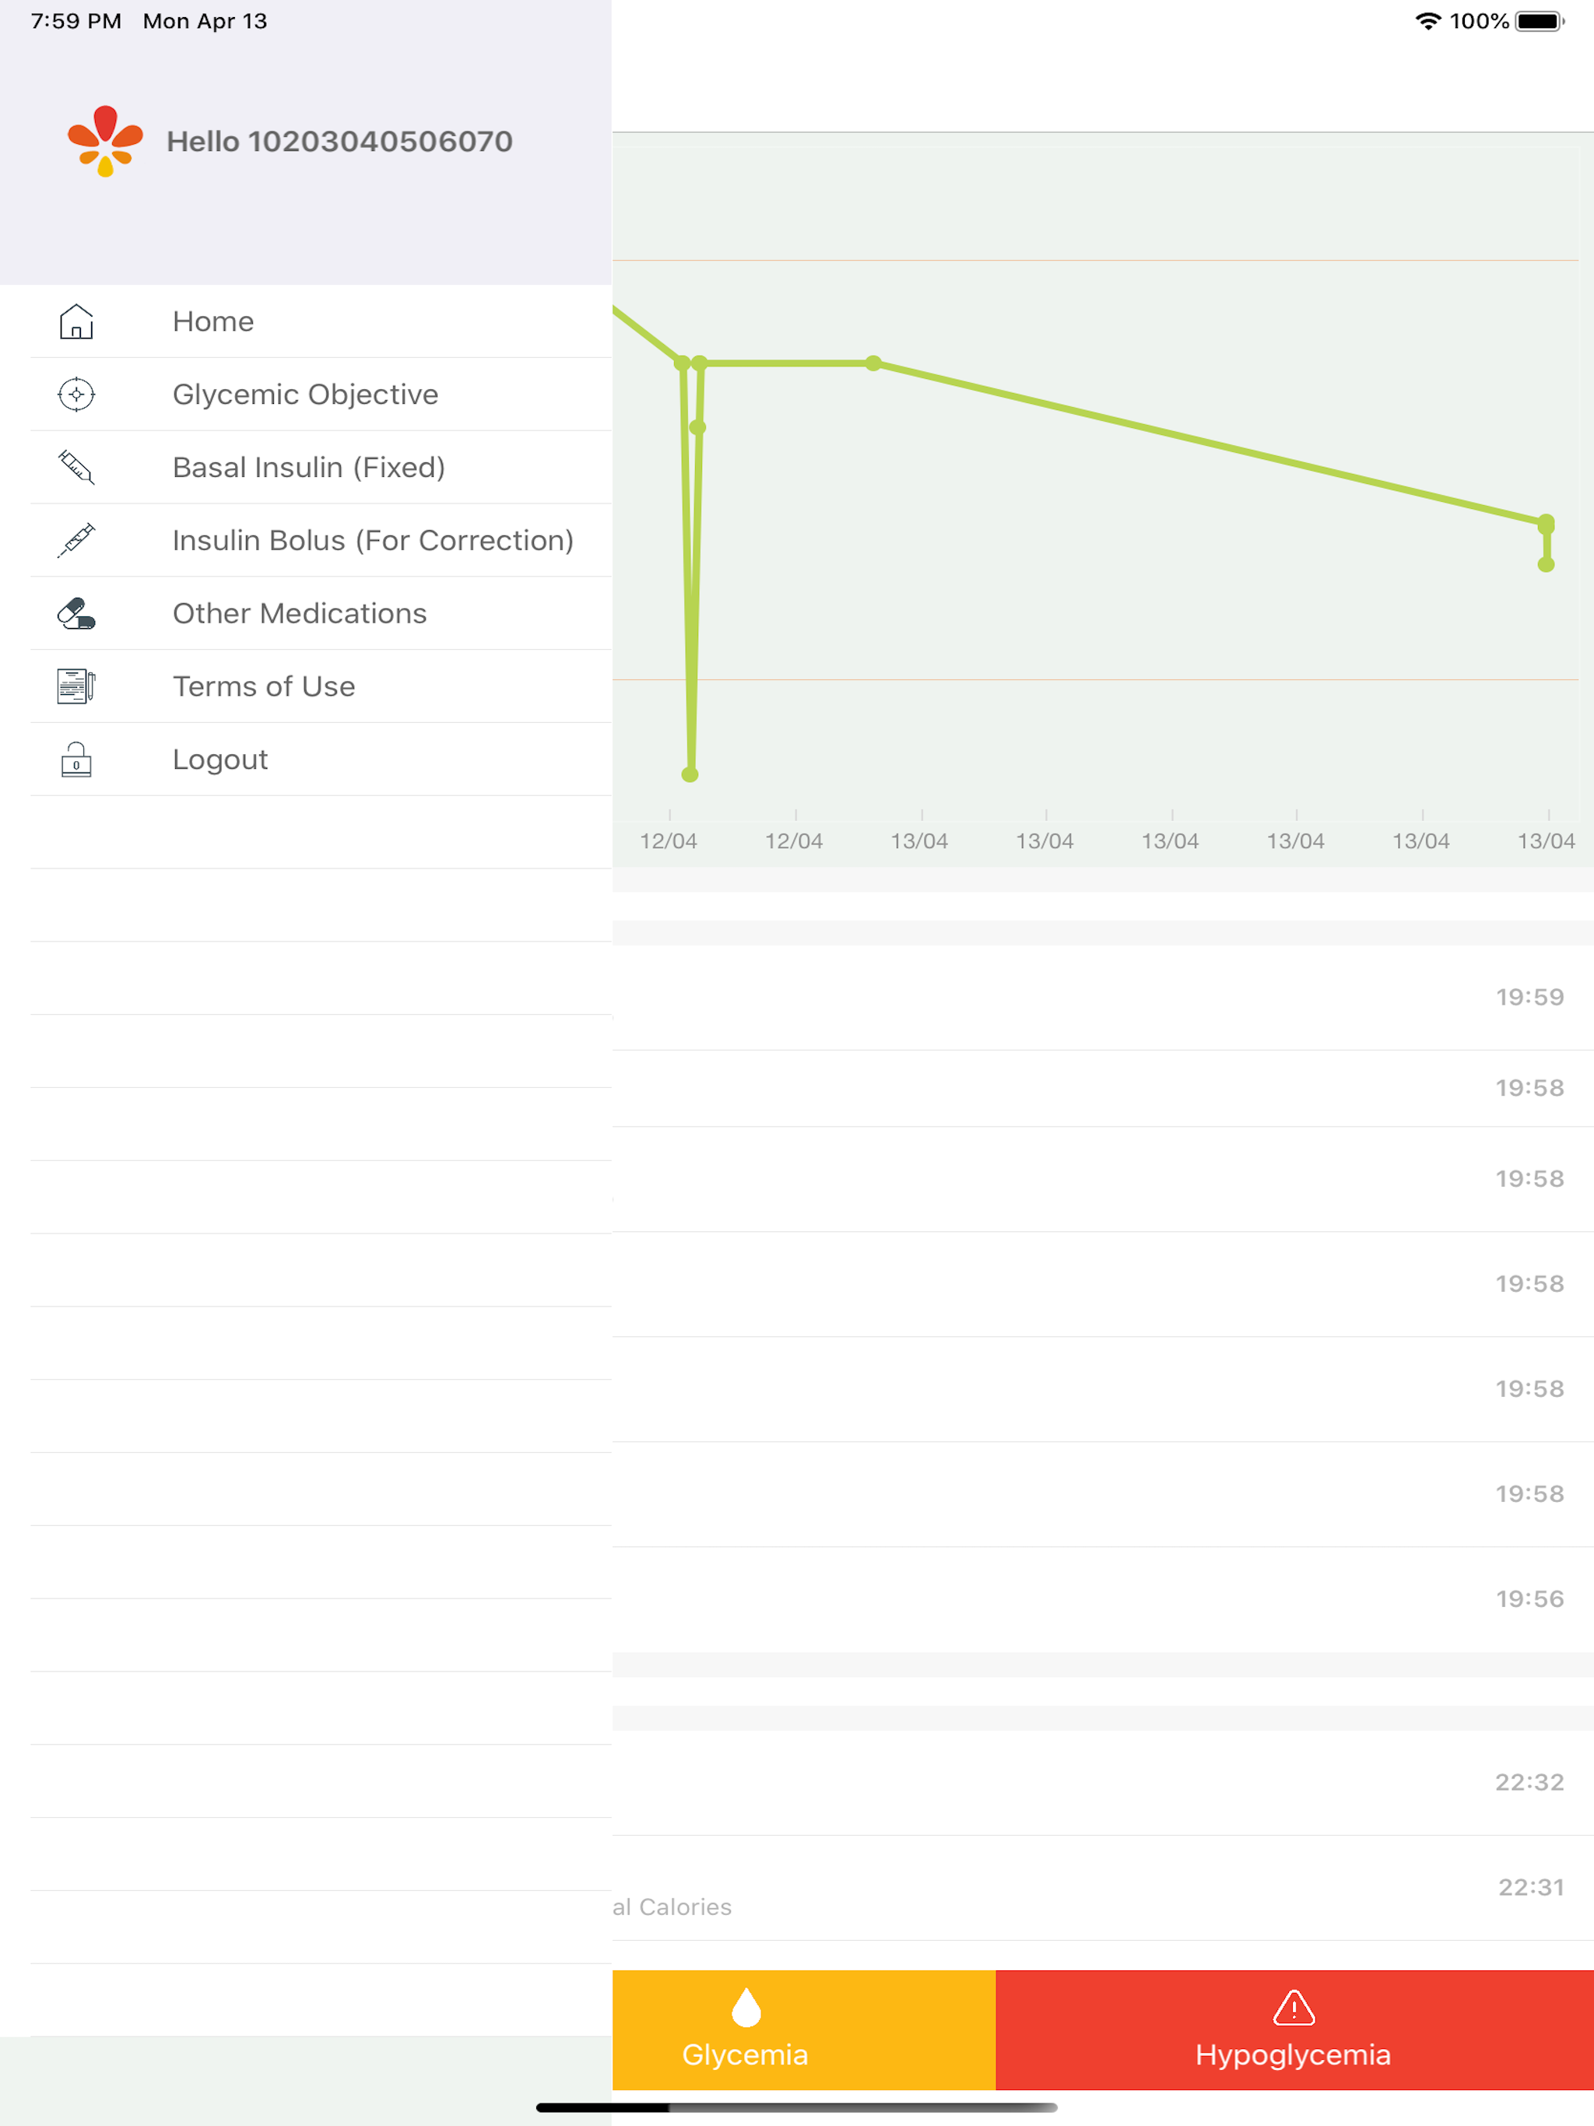Tap the battery status icon
This screenshot has height=2126, width=1594.
point(1540,21)
